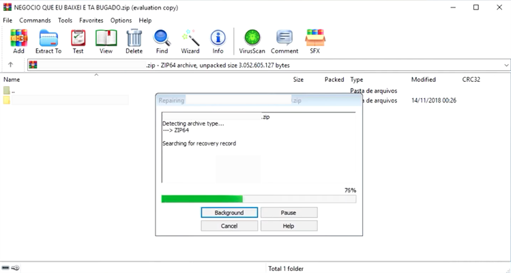Click the Add archive toolbar icon
The height and width of the screenshot is (273, 511).
(18, 41)
